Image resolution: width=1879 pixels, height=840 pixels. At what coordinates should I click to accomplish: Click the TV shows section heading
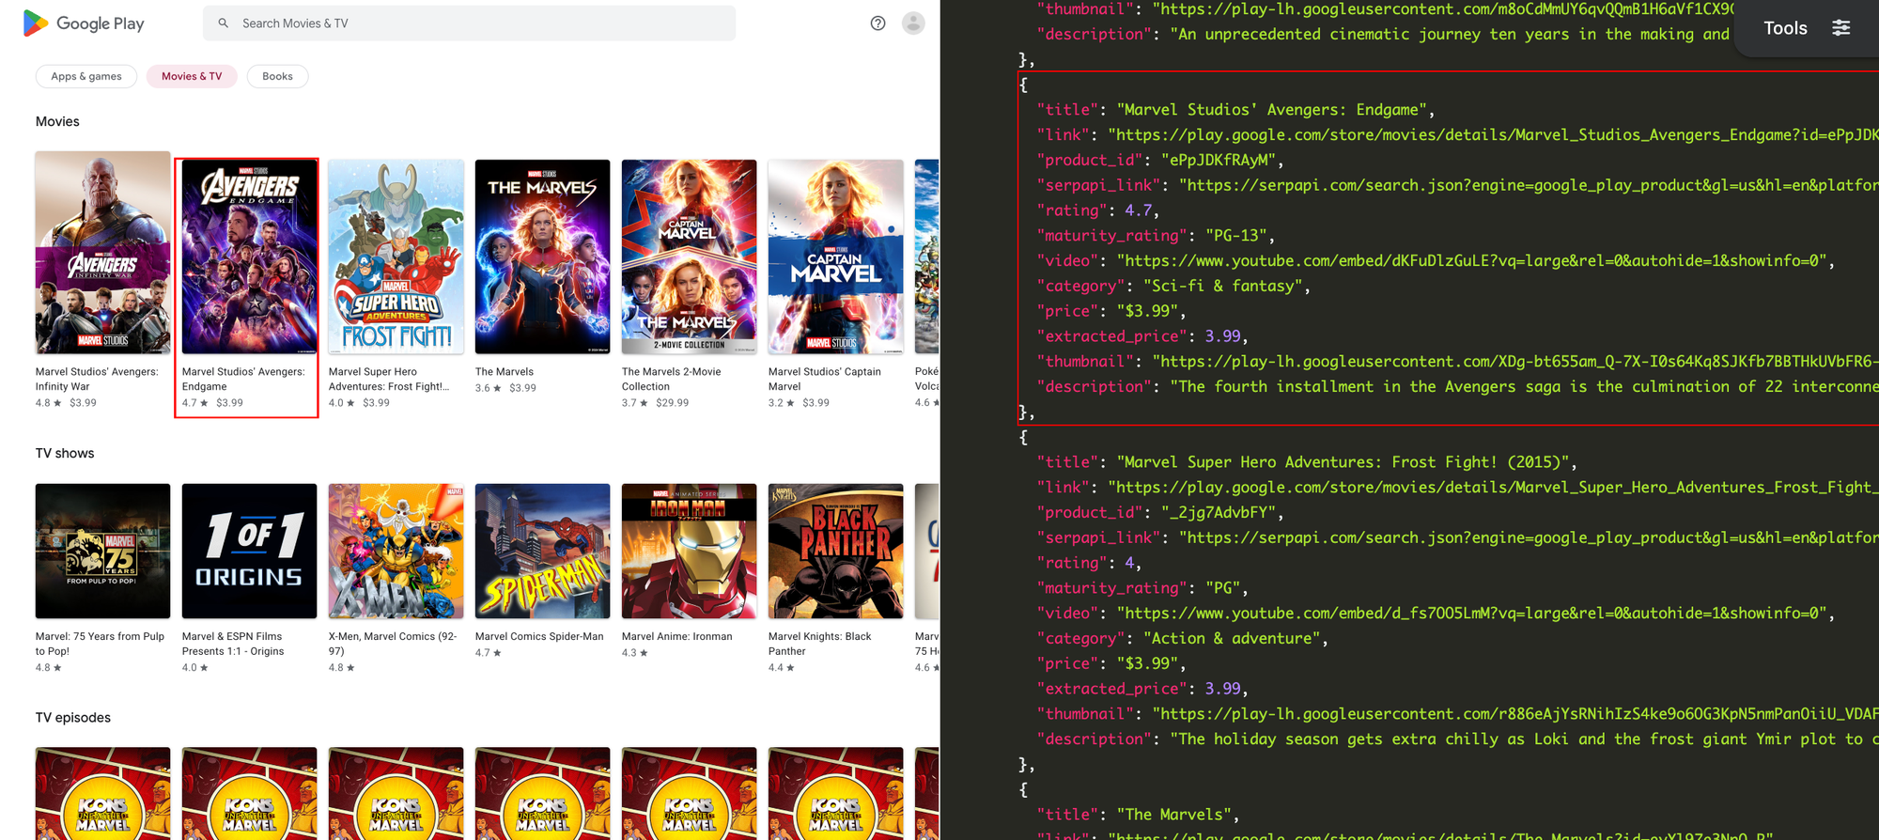coord(65,454)
